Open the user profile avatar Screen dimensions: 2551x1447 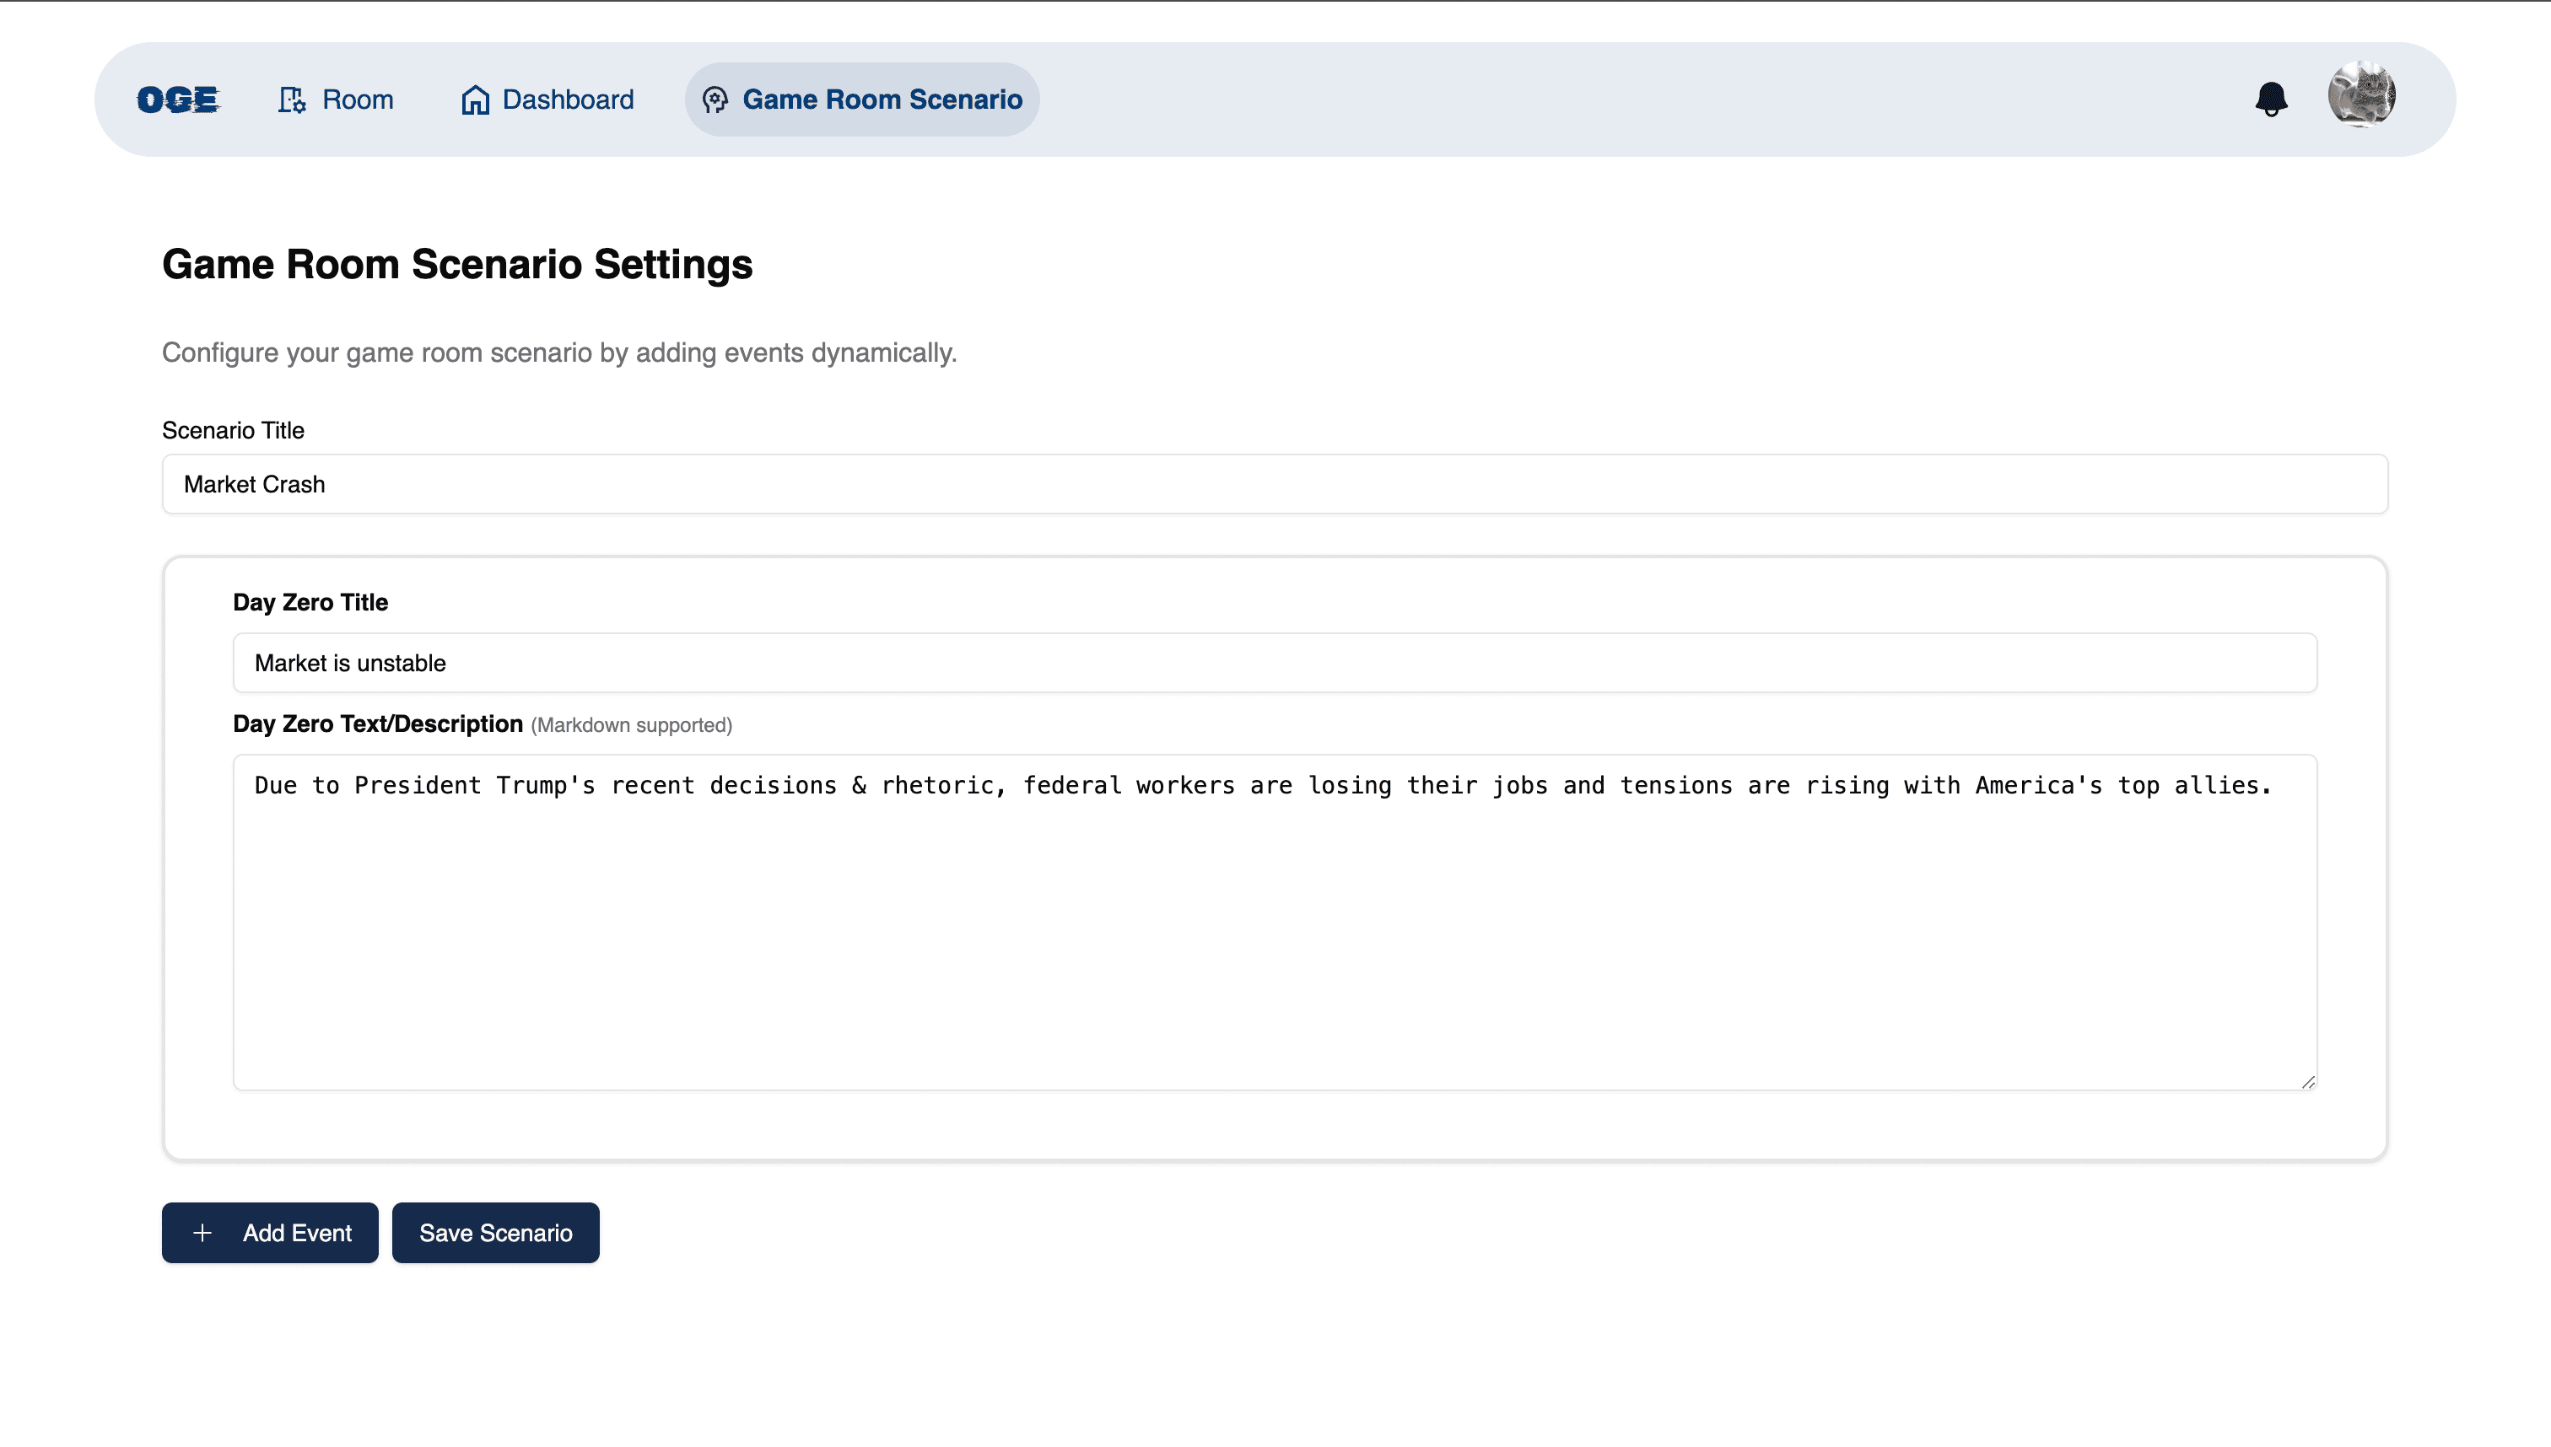pyautogui.click(x=2361, y=95)
